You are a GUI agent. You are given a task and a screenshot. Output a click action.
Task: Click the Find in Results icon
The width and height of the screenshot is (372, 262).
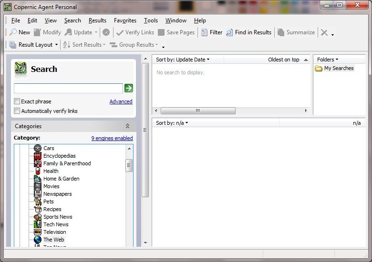click(x=229, y=32)
